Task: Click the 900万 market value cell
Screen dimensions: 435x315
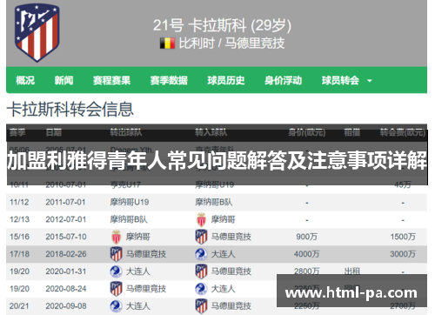Action: pyautogui.click(x=306, y=237)
